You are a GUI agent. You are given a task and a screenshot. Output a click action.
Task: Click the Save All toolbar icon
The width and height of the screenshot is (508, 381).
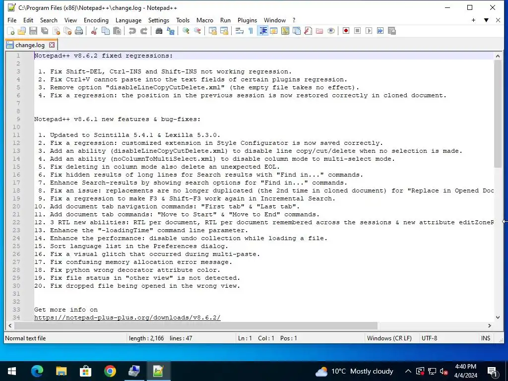[44, 31]
